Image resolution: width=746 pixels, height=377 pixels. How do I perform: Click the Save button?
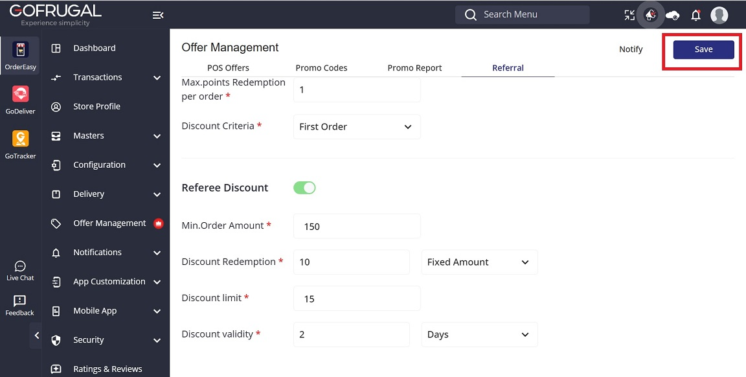(x=703, y=50)
